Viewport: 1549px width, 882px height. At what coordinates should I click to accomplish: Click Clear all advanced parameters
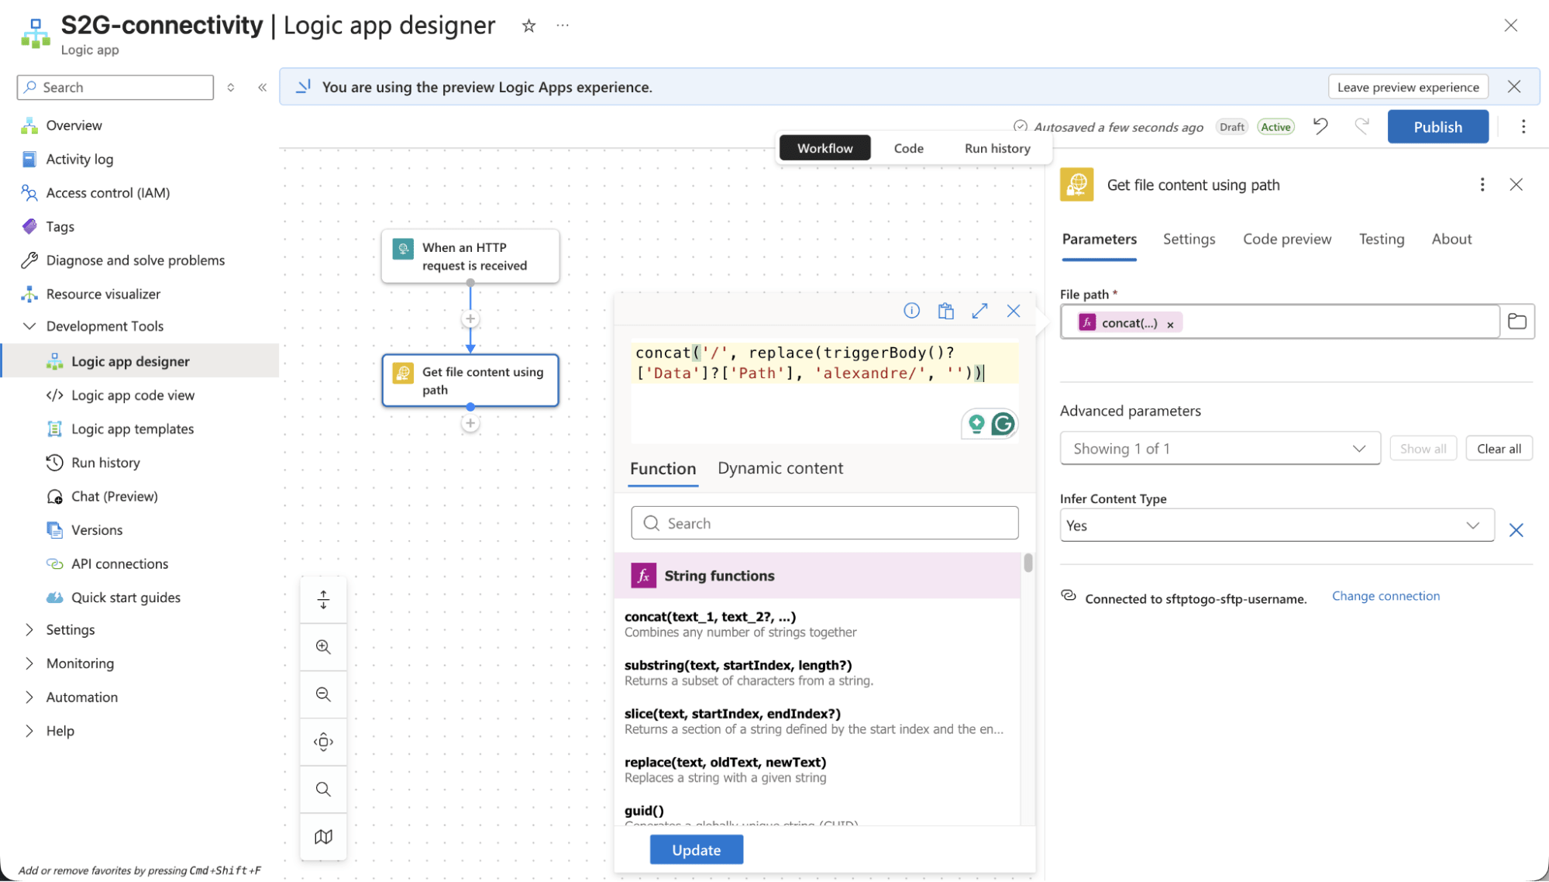pos(1498,449)
